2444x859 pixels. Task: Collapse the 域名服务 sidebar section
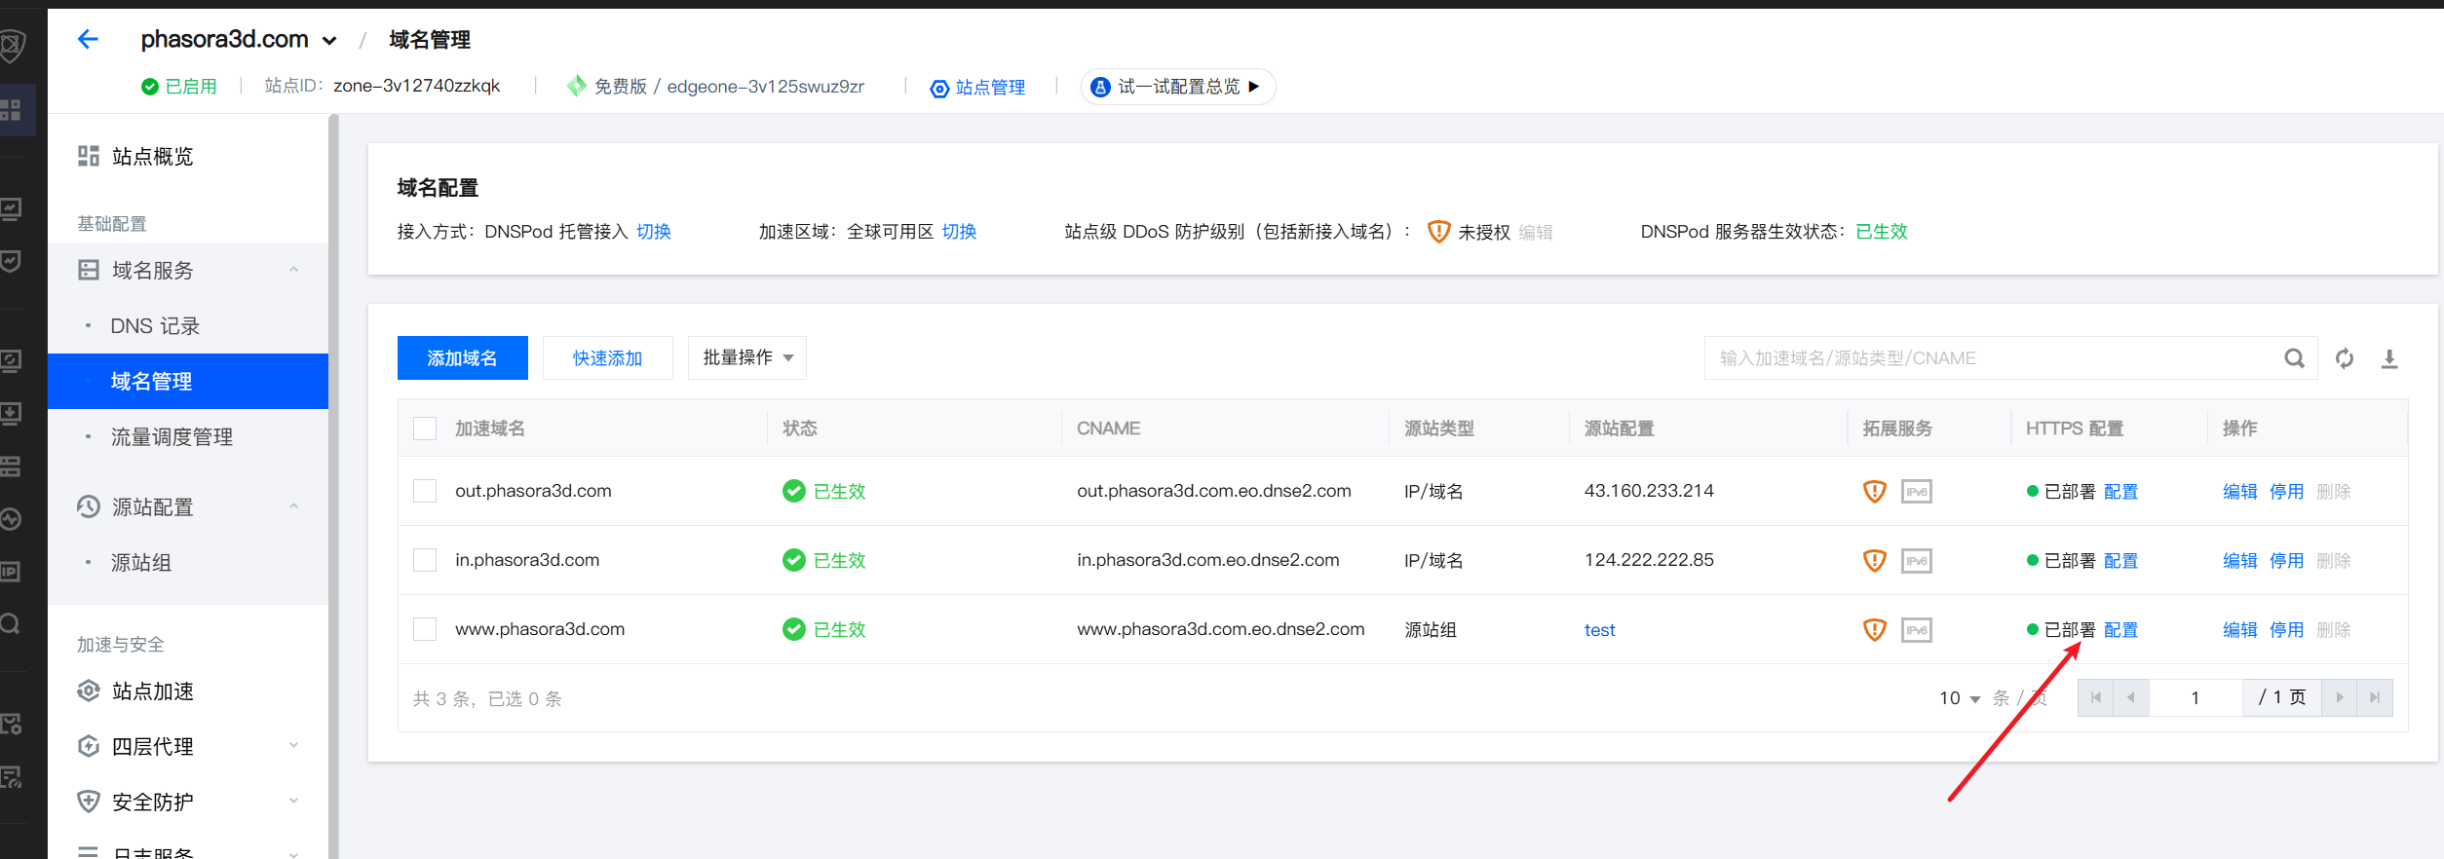point(293,270)
